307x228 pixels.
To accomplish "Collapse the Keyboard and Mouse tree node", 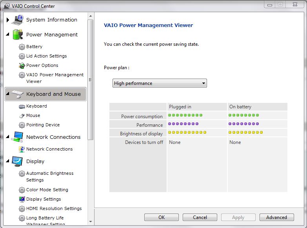I will coord(7,94).
